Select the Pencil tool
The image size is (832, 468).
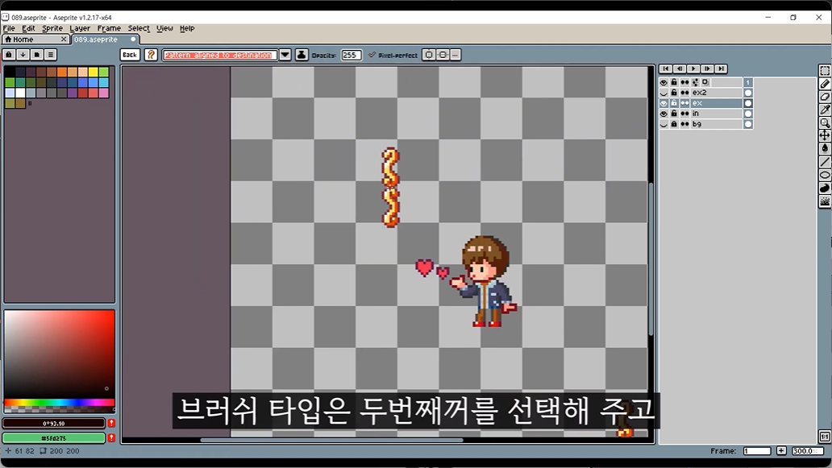(x=825, y=84)
